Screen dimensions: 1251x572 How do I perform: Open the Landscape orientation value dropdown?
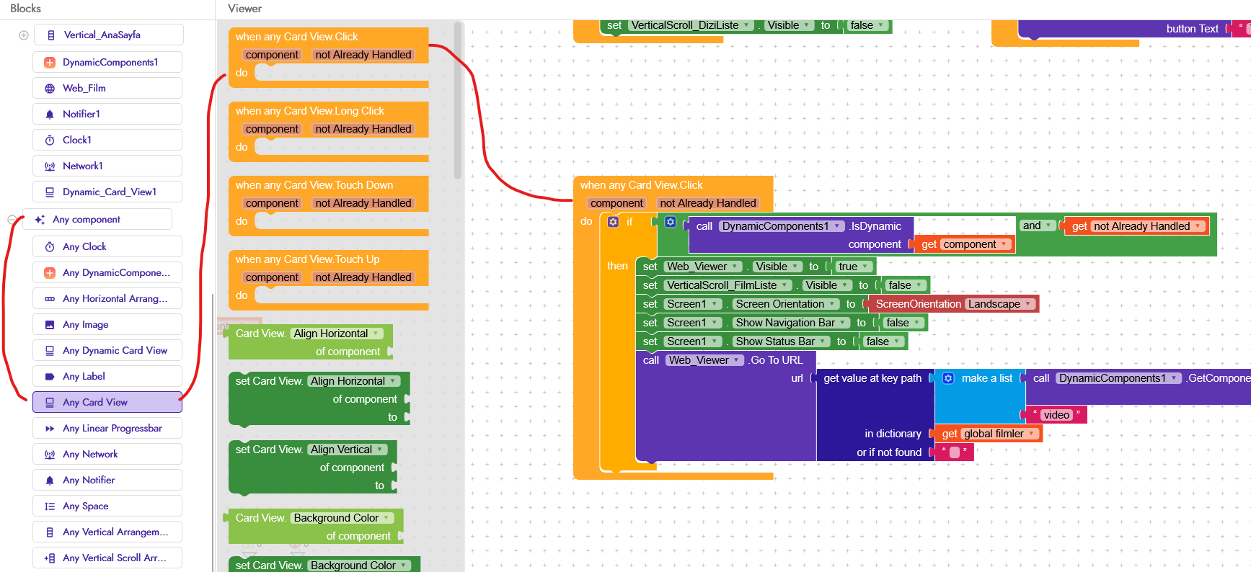[1000, 304]
